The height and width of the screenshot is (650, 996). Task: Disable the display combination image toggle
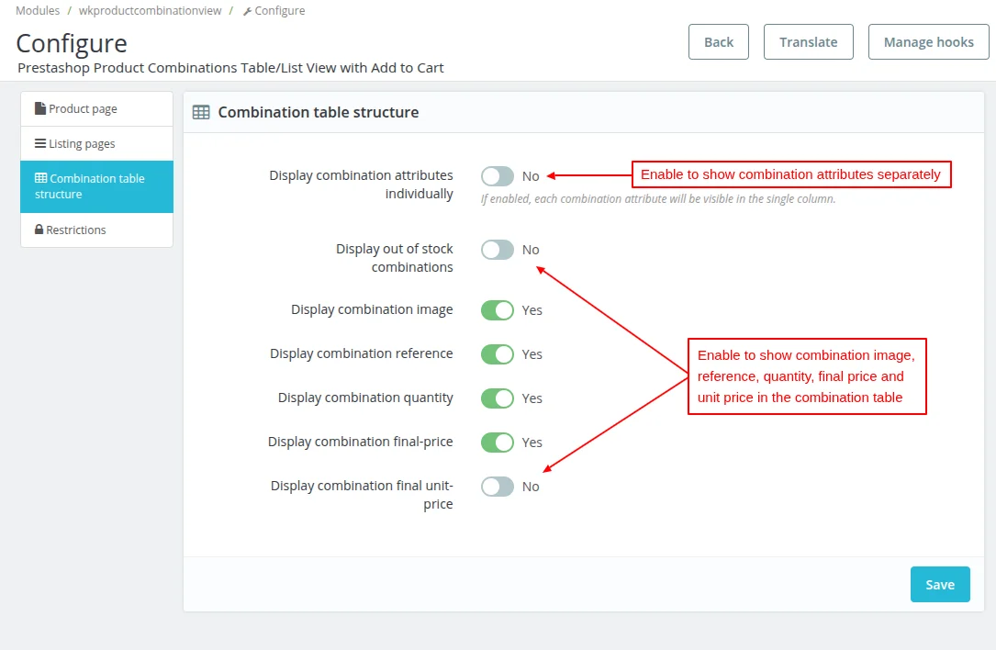[498, 310]
